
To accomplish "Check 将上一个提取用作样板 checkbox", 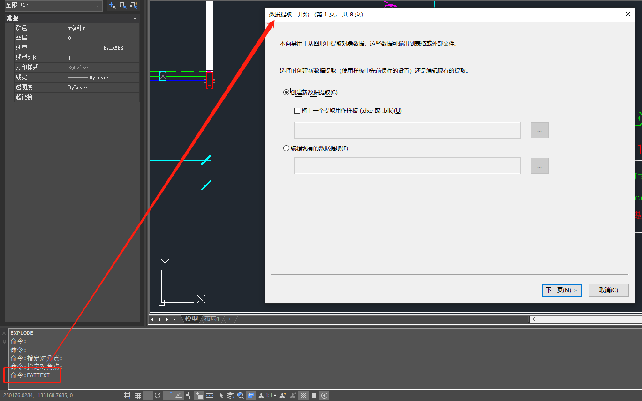I will (x=297, y=111).
